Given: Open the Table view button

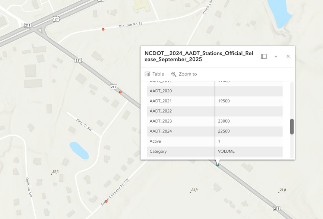Looking at the screenshot, I should pyautogui.click(x=155, y=74).
